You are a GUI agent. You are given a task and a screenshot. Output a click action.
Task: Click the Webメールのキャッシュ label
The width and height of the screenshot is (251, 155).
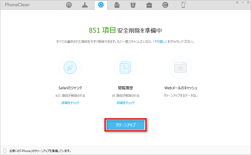click(181, 88)
